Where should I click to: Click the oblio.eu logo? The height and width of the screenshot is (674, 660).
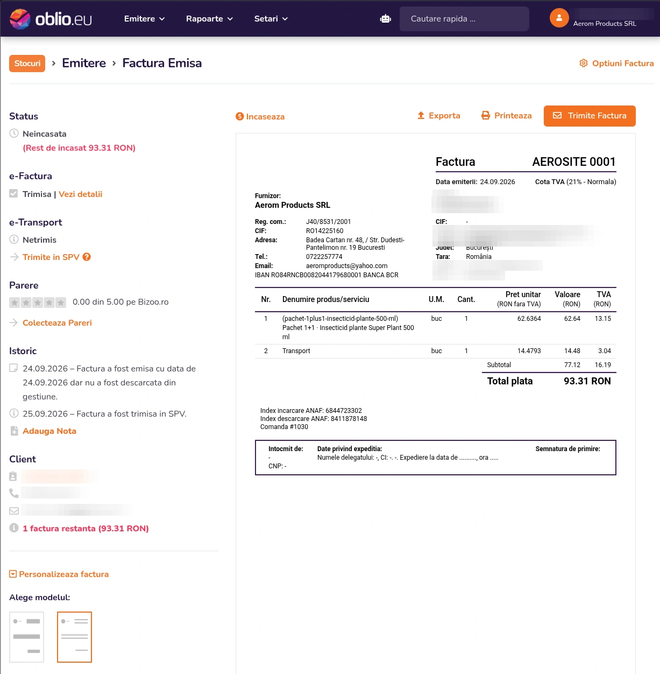(51, 19)
